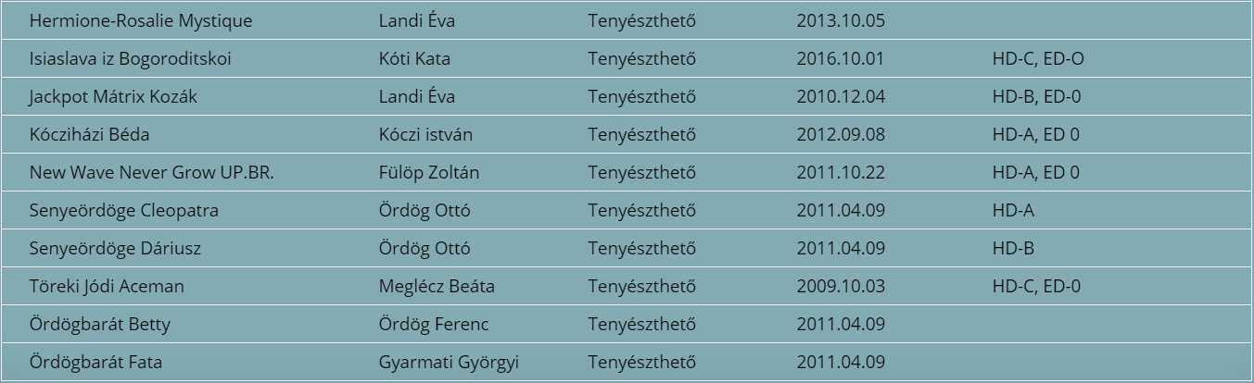Click owner Fülöp Zoltán

pos(429,172)
